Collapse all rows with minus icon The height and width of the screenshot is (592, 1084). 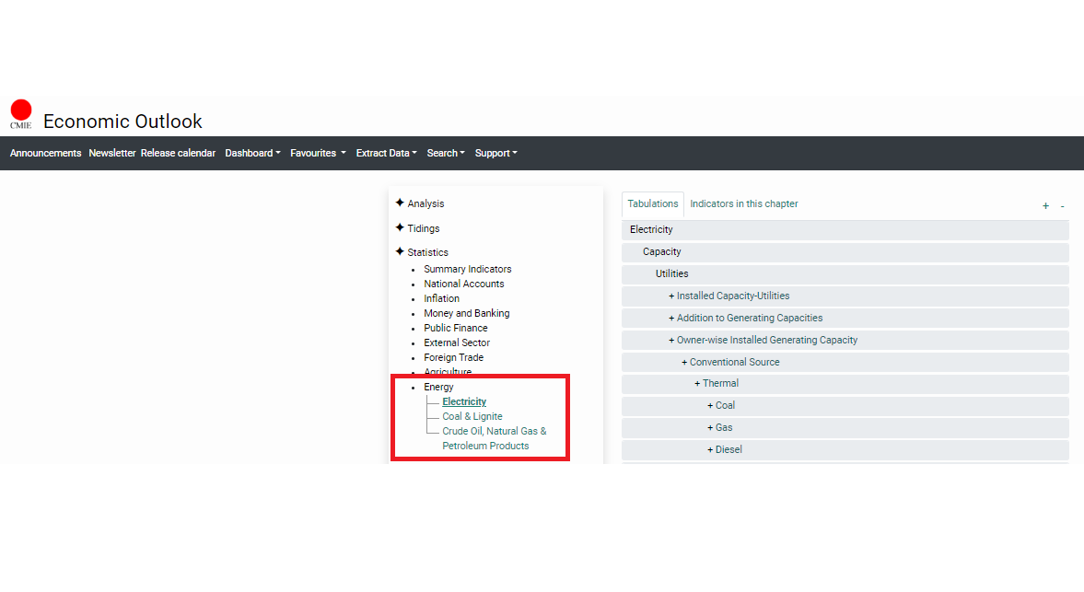pyautogui.click(x=1062, y=206)
